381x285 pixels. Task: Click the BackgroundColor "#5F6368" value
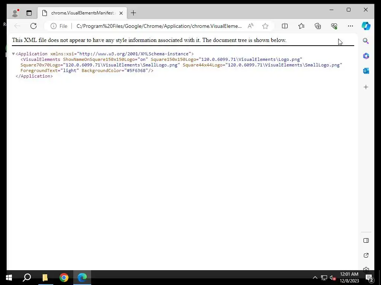point(137,71)
